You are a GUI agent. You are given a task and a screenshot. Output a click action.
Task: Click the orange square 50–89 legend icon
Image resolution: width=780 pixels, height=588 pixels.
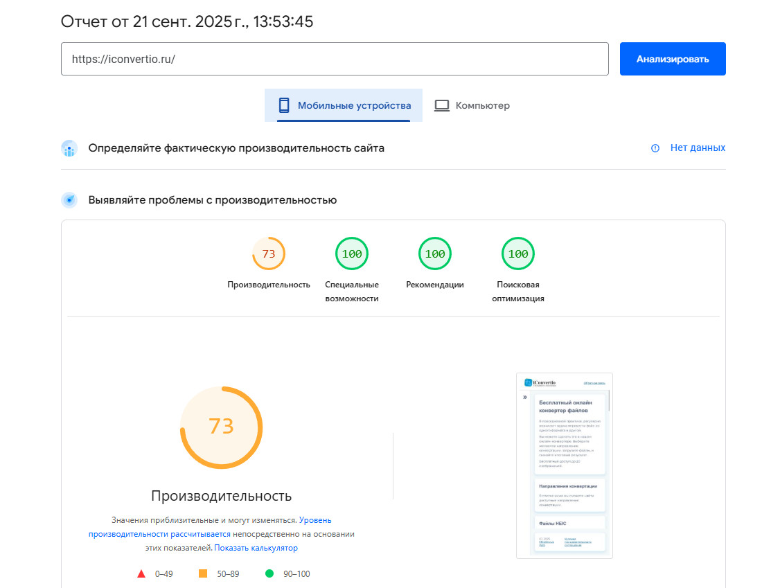(x=203, y=573)
